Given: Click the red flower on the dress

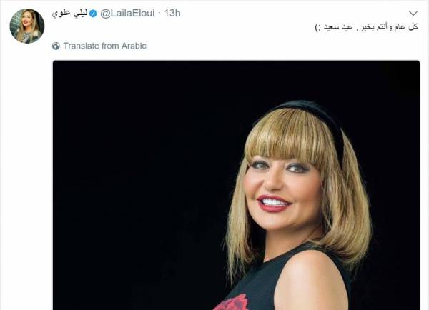Looking at the screenshot, I should 231,303.
